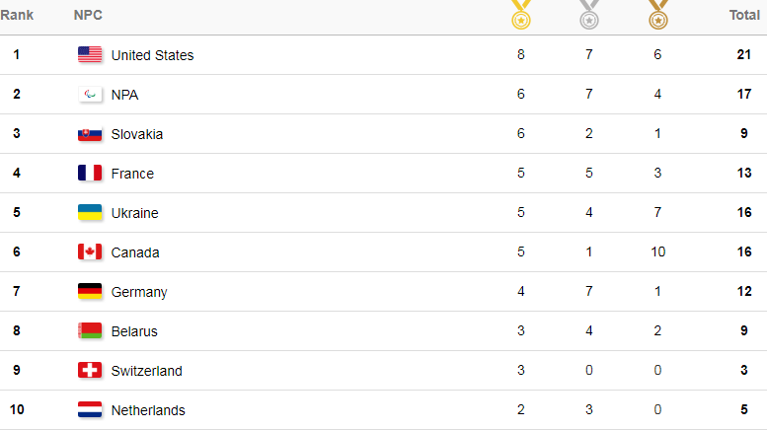
Task: Select Canada's bronze medal count of 10
Action: point(657,251)
